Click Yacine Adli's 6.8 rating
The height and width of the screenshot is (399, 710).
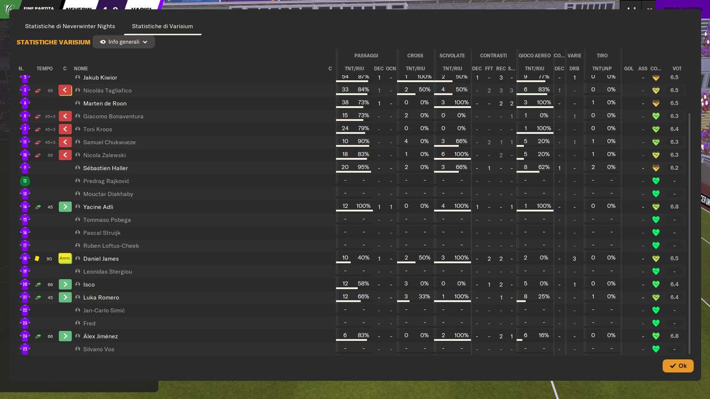click(x=674, y=207)
